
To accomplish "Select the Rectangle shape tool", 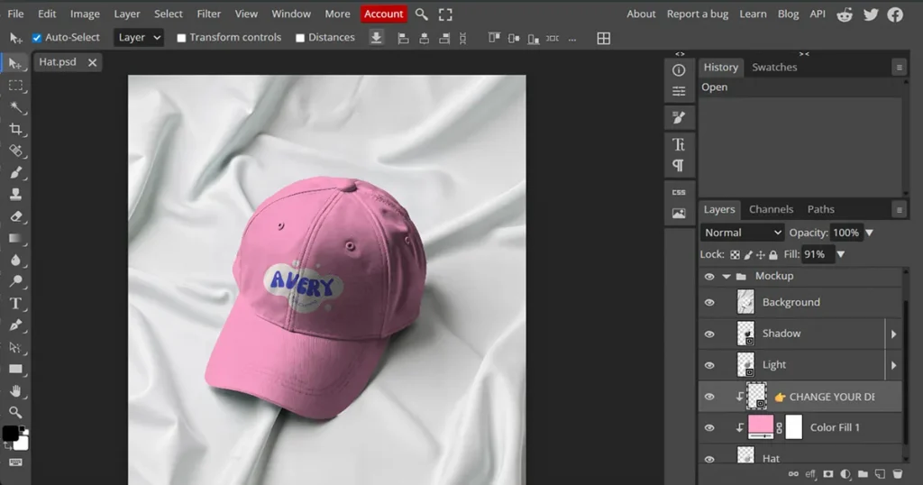I will tap(15, 369).
